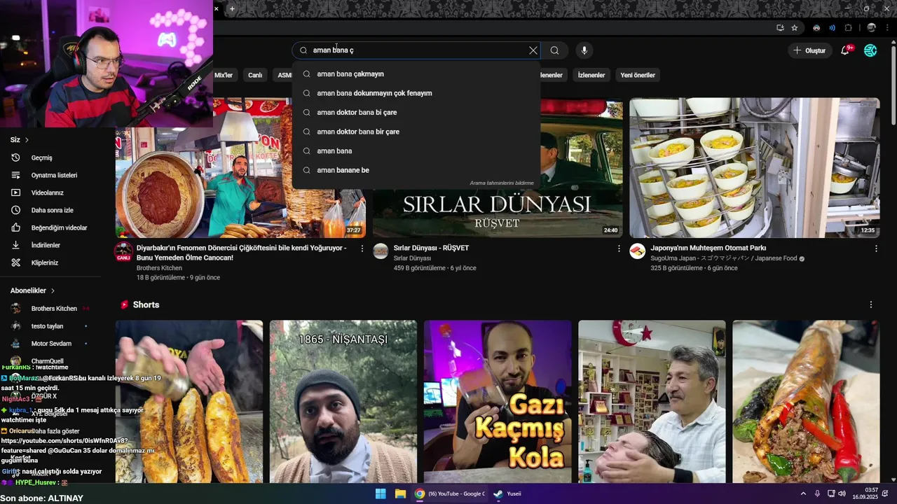
Task: Click the search magnifier button
Action: (x=554, y=50)
